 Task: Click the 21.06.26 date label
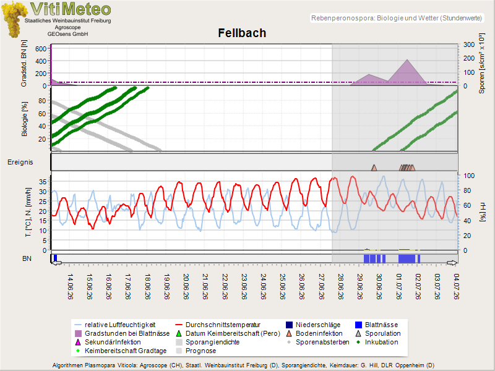(x=205, y=286)
